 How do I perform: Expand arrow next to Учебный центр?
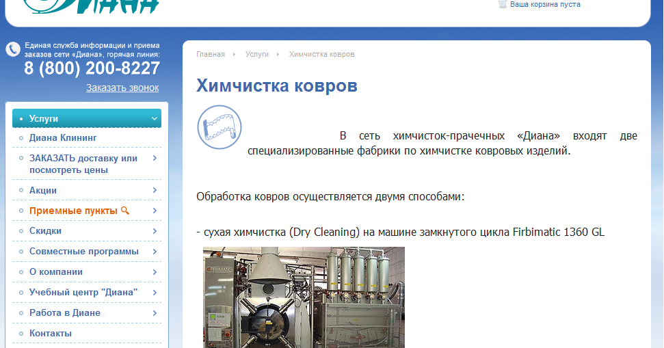coord(155,292)
